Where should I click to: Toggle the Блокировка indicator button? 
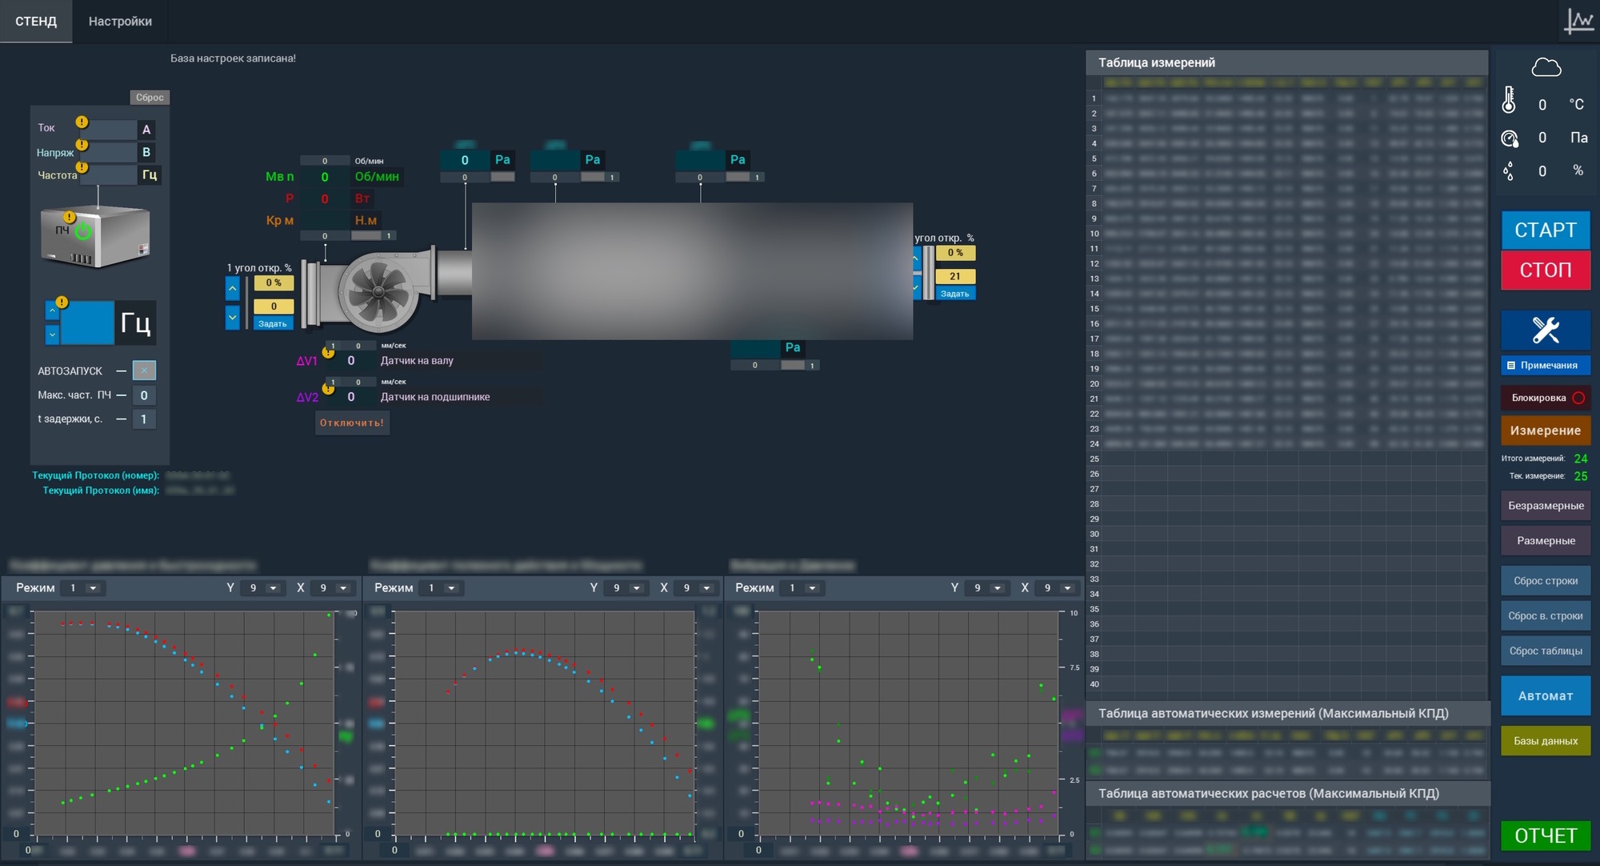[1546, 398]
